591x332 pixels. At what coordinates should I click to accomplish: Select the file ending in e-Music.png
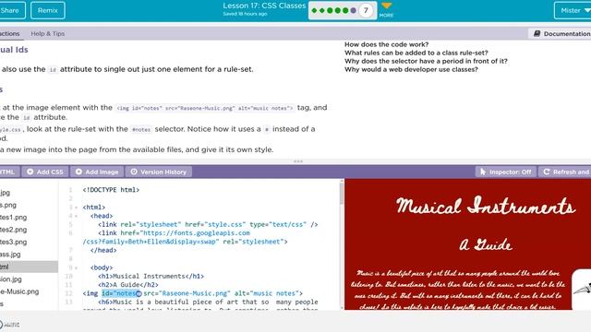[19, 291]
